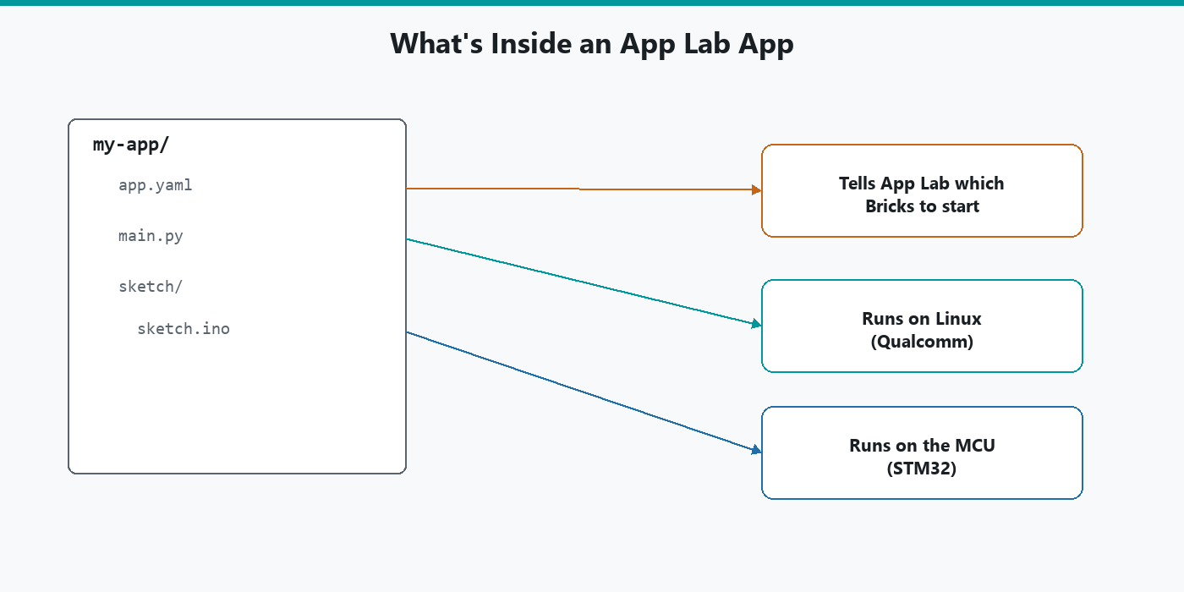
Task: Select the my-app/ folder label
Action: 131,145
